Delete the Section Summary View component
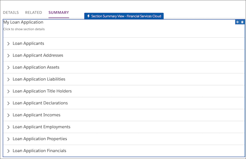Viewport: 246px width, 159px height. click(242, 22)
